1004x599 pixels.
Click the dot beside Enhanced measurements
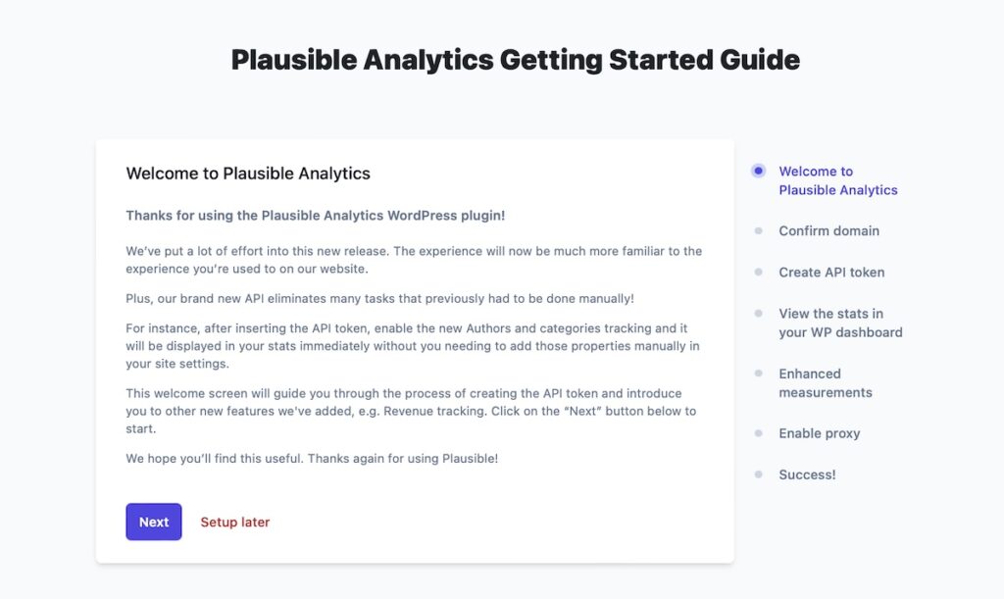click(758, 373)
